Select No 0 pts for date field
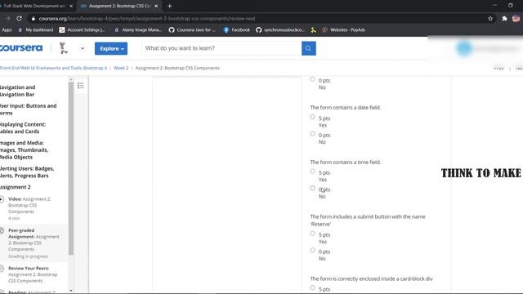 point(312,134)
